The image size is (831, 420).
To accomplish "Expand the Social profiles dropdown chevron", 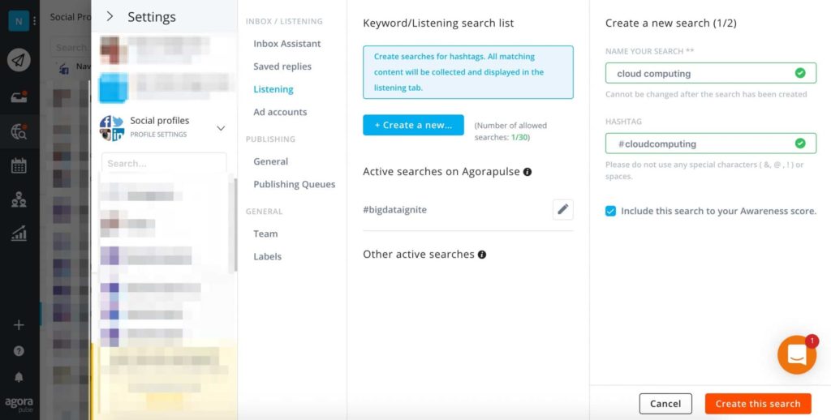I will (x=221, y=128).
